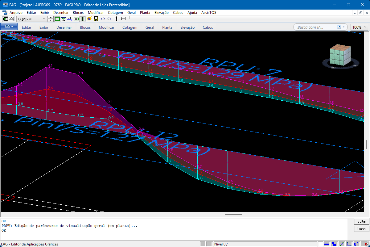Click the undo arrow icon

103,19
